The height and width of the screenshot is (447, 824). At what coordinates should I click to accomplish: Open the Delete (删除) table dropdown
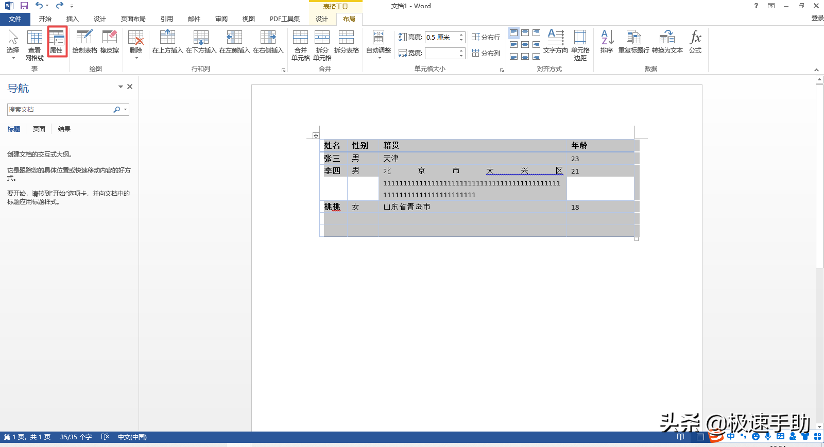136,45
